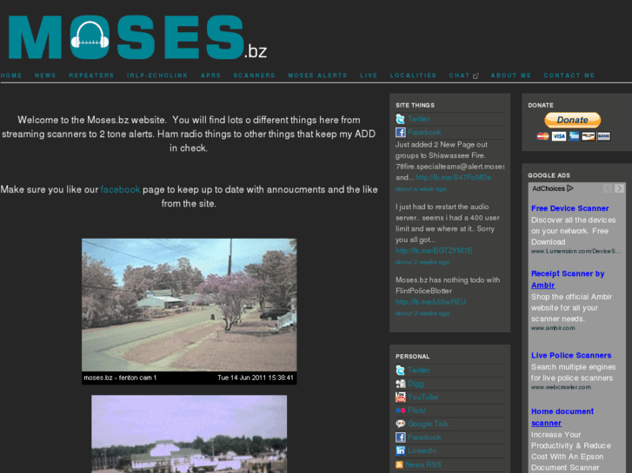Image resolution: width=632 pixels, height=473 pixels.
Task: Click the orange News RSS feed icon
Action: click(x=399, y=464)
